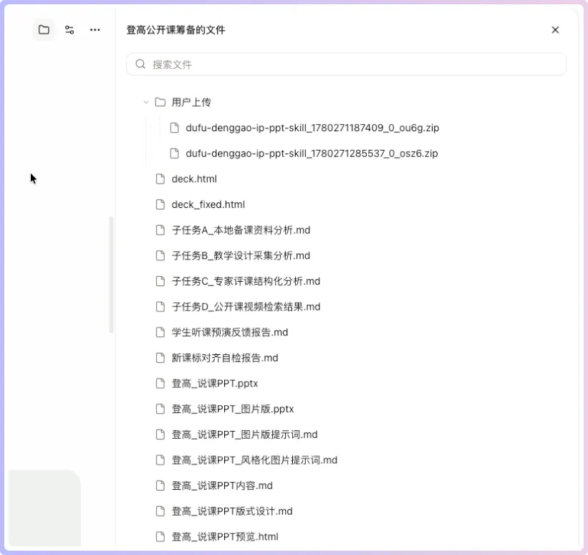The image size is (588, 555).
Task: Click file icon beside 新课标对齐自检报告.md
Action: (x=160, y=358)
